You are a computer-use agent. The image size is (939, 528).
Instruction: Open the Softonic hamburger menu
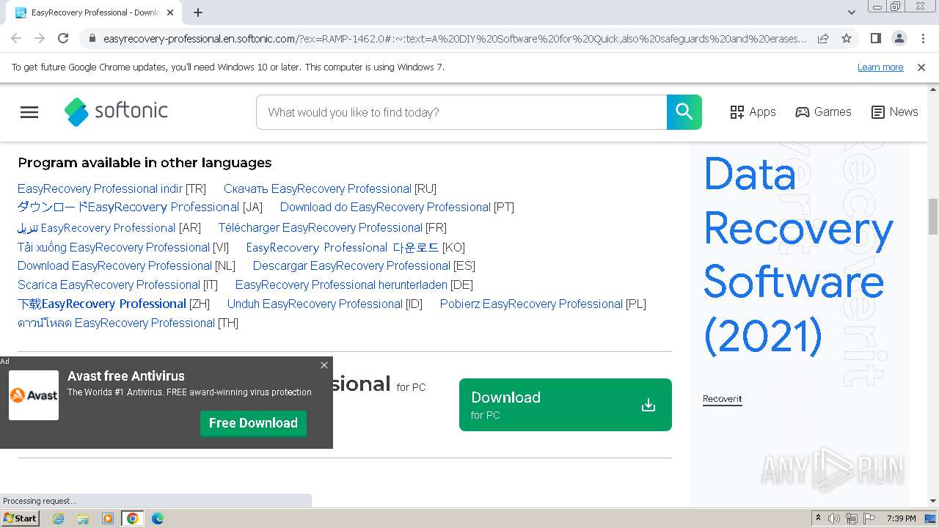[x=29, y=112]
